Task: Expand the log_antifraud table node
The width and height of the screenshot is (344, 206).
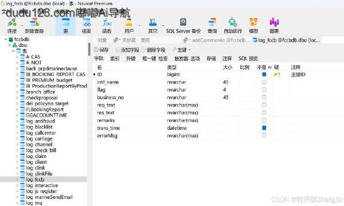Action: pyautogui.click(x=17, y=121)
